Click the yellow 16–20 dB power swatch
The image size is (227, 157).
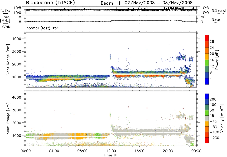(207, 56)
